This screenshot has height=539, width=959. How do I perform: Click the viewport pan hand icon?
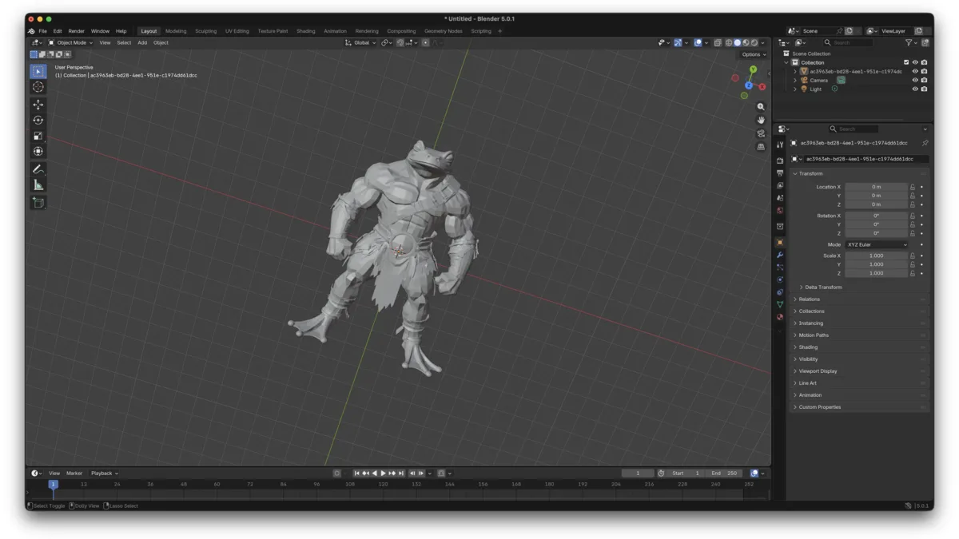[x=761, y=120]
